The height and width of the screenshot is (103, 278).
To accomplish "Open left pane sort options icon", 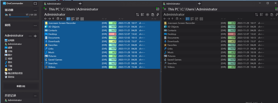I will 137,15.
